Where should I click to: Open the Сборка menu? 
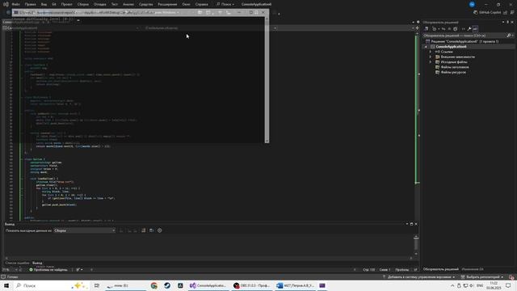[x=83, y=4]
